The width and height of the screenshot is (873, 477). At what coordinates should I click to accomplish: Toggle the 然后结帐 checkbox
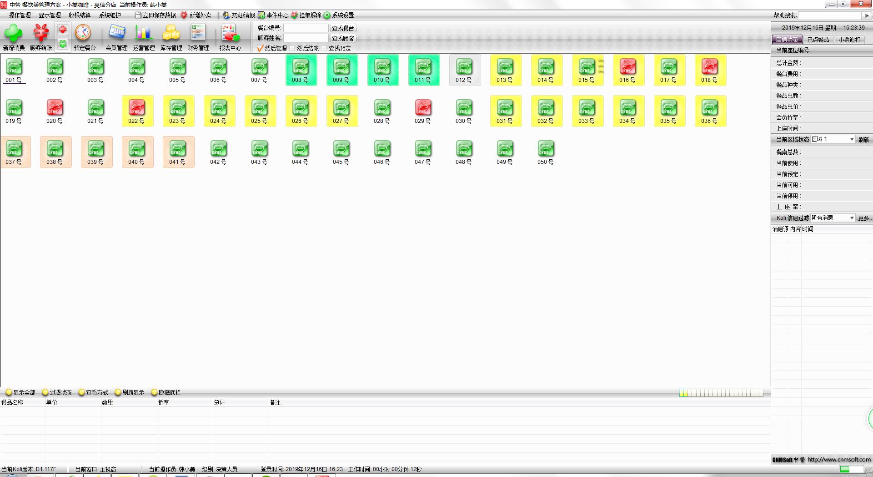pos(292,48)
